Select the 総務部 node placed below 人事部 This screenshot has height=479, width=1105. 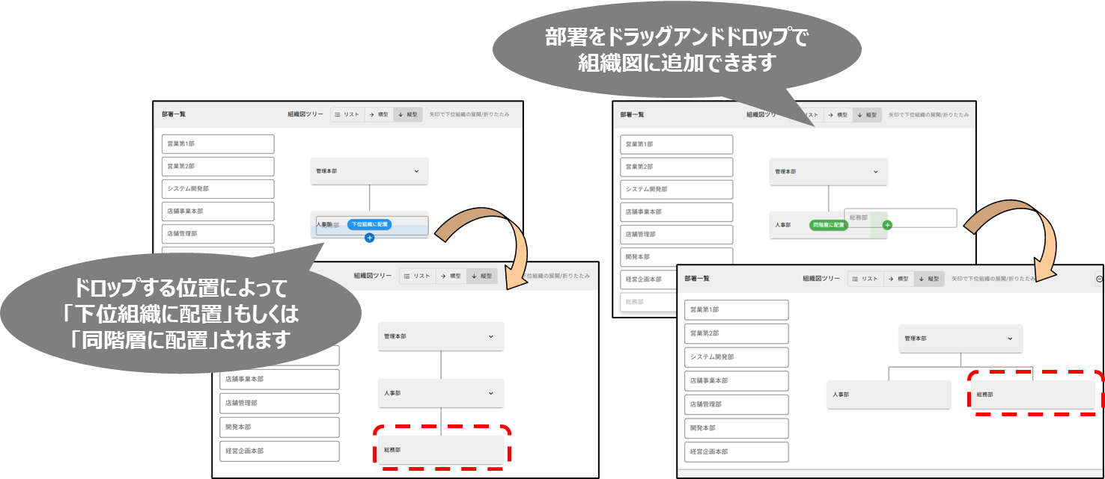(x=440, y=451)
